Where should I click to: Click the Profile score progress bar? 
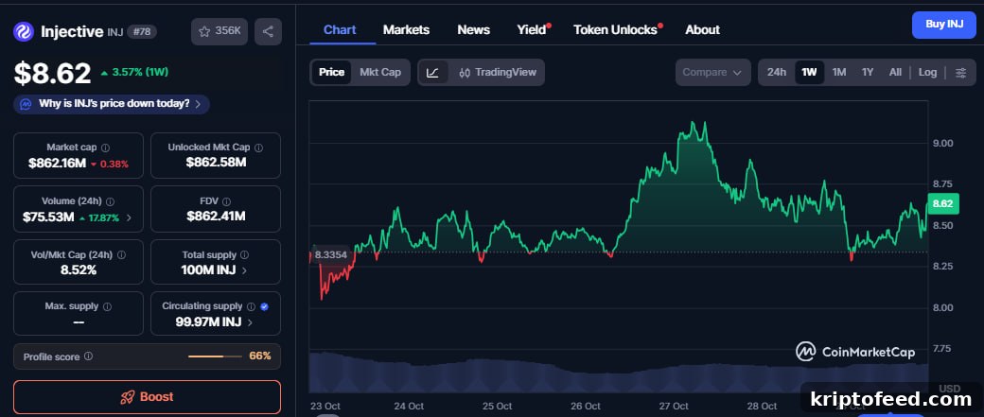[x=215, y=356]
